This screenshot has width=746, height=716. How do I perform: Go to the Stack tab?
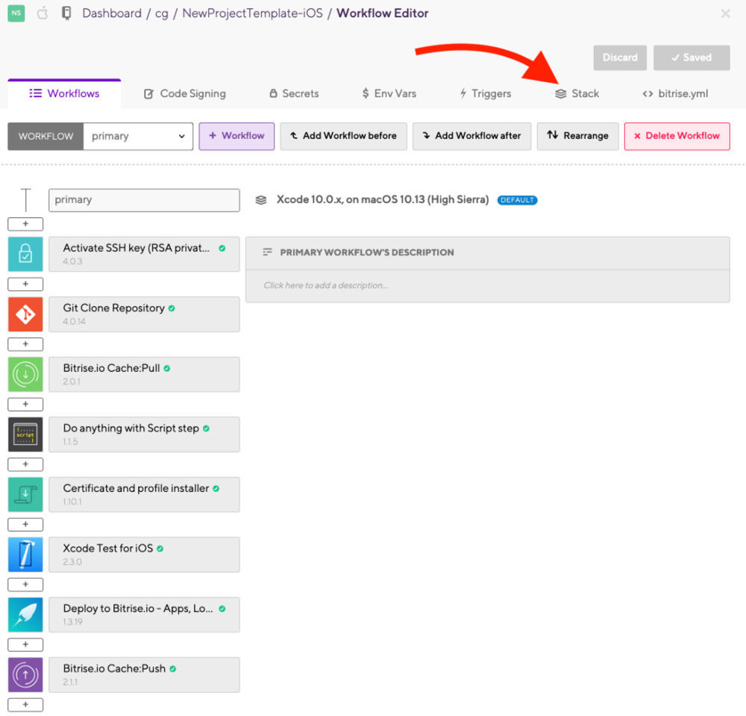pos(577,94)
